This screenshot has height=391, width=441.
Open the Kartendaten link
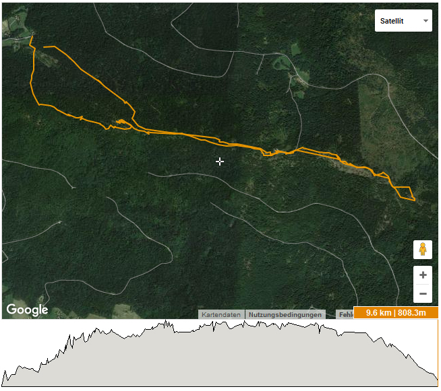point(221,314)
